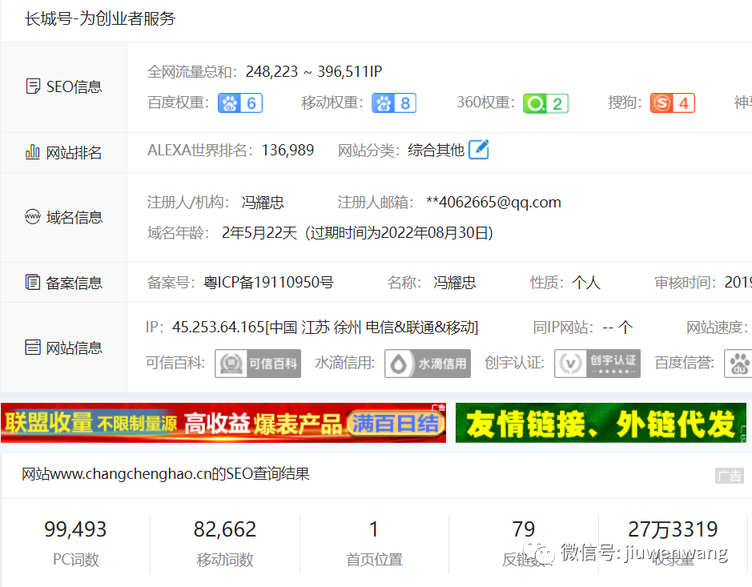Click the 360 weight 2 badge
Viewport: 752px width, 587px height.
tap(545, 103)
